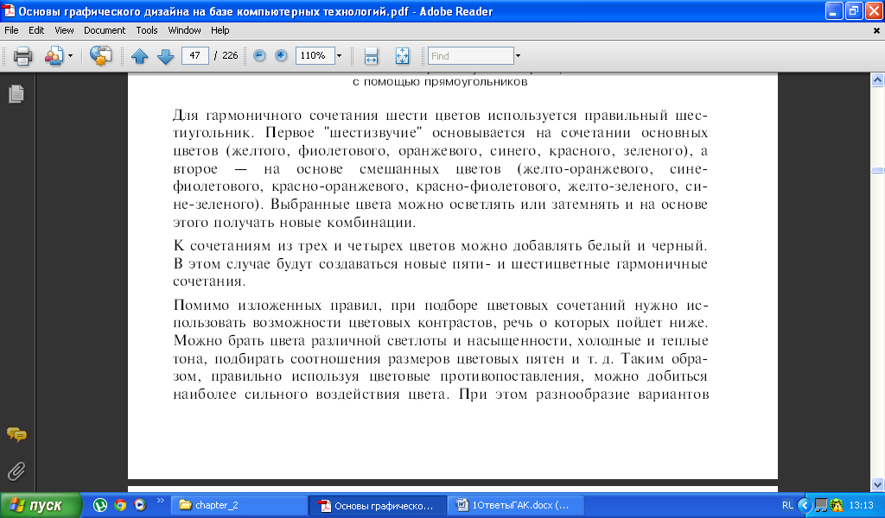This screenshot has height=518, width=885.
Task: Click the Windows пуск Start button
Action: [x=40, y=505]
